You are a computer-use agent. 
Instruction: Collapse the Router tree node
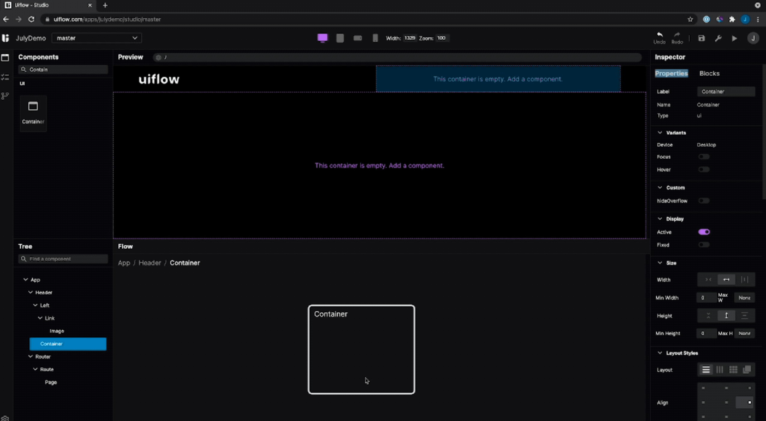[x=30, y=356]
